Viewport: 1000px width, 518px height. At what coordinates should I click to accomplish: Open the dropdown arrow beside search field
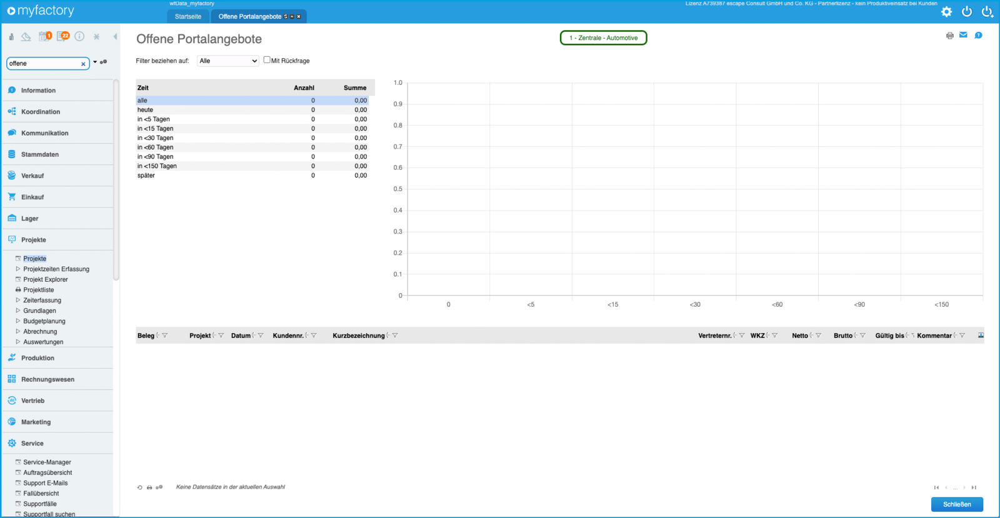coord(95,62)
